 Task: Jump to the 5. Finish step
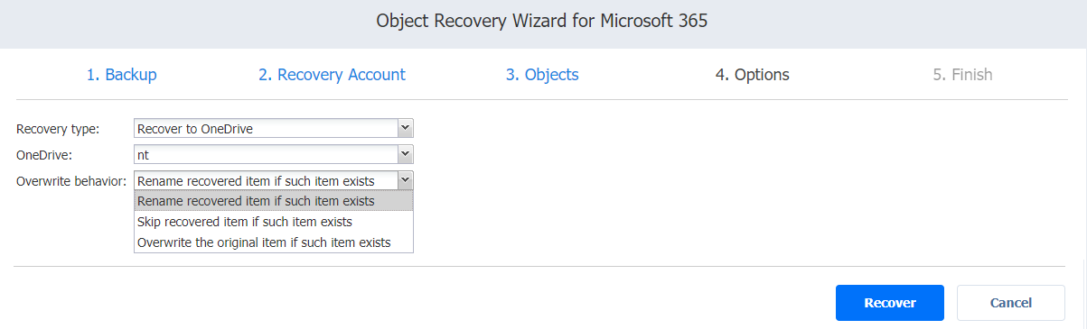click(963, 75)
